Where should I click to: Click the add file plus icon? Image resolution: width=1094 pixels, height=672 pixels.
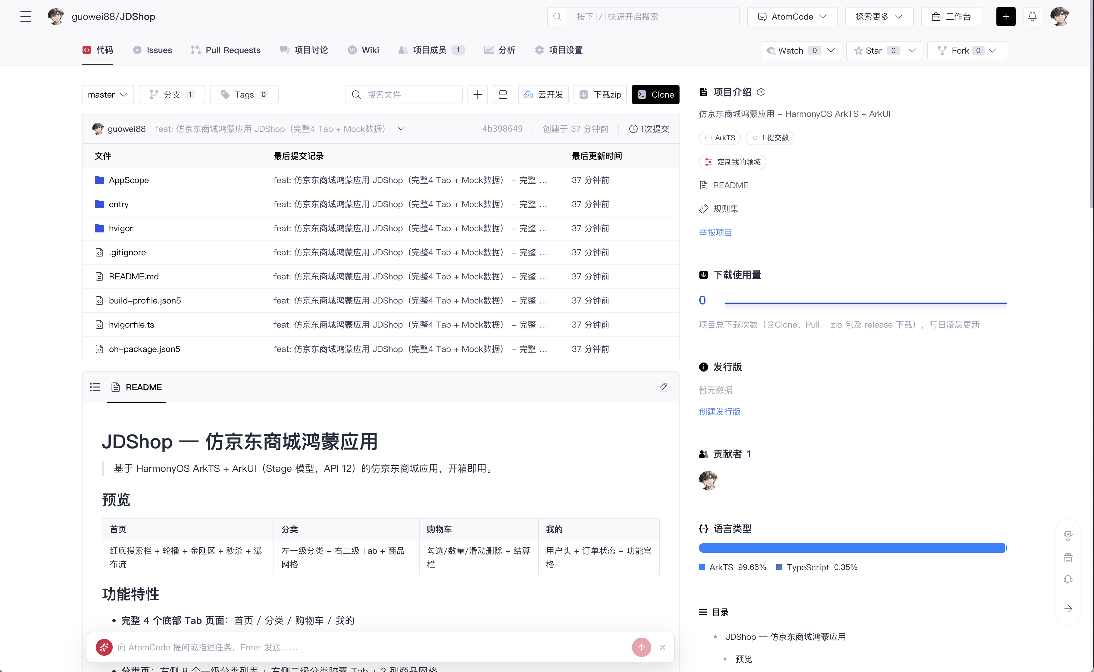[477, 94]
